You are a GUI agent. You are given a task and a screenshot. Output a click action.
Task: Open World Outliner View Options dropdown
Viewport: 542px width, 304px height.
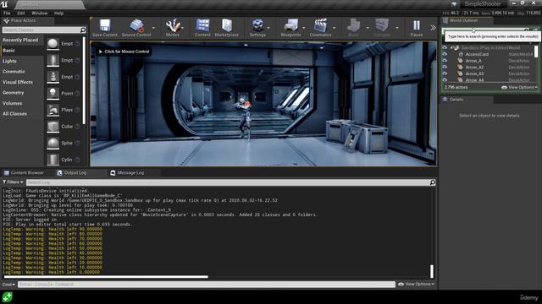pos(519,88)
